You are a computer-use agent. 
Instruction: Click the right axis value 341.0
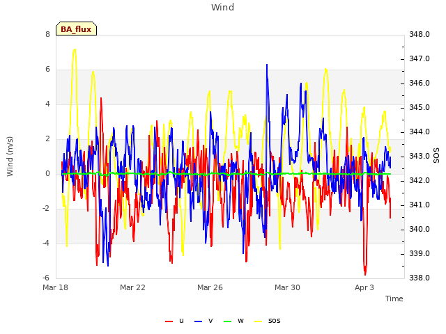click(x=420, y=205)
